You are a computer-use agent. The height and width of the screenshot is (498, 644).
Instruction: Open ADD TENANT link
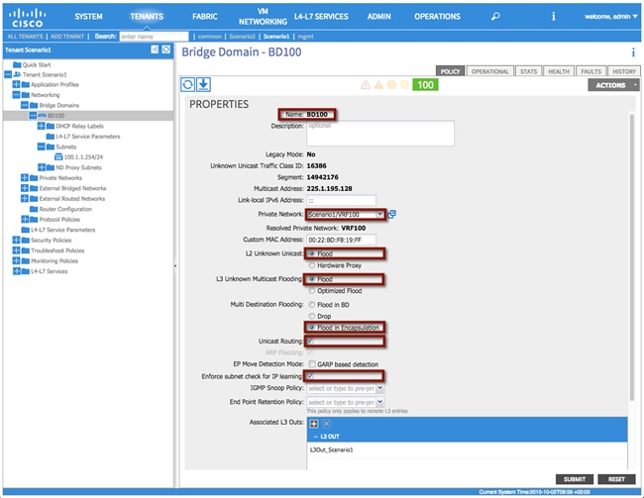tap(67, 37)
